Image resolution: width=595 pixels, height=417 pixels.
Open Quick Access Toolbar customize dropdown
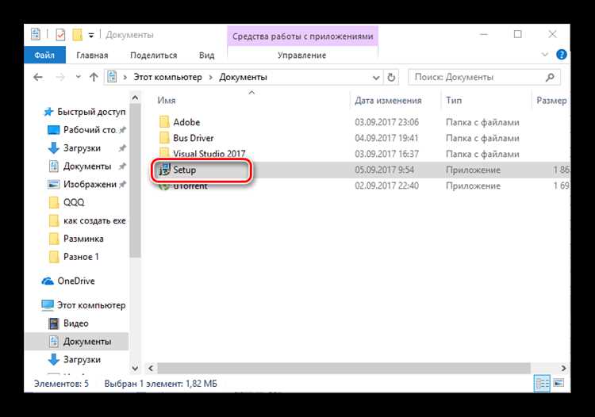pos(91,35)
